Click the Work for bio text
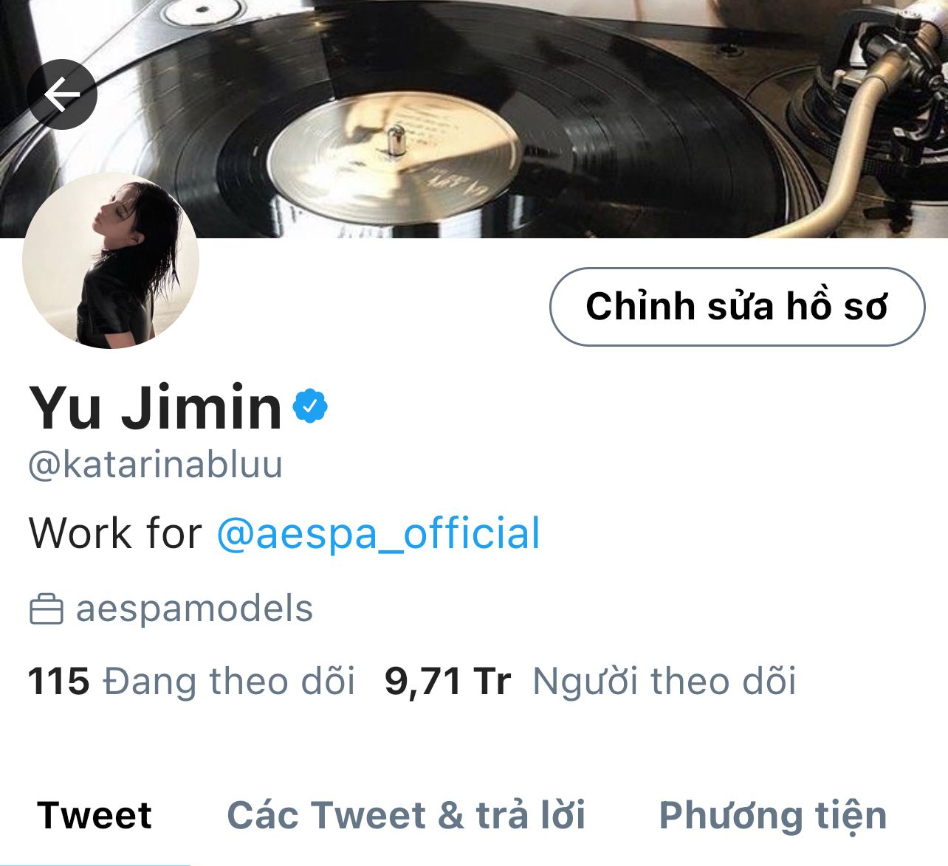Screen dimensions: 948x866 coord(115,533)
